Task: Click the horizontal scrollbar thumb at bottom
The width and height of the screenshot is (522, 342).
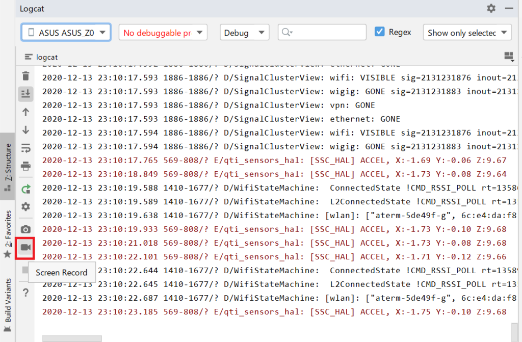Action: coord(72,338)
